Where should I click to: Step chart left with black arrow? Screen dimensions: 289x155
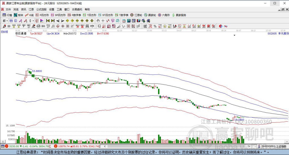point(58,21)
